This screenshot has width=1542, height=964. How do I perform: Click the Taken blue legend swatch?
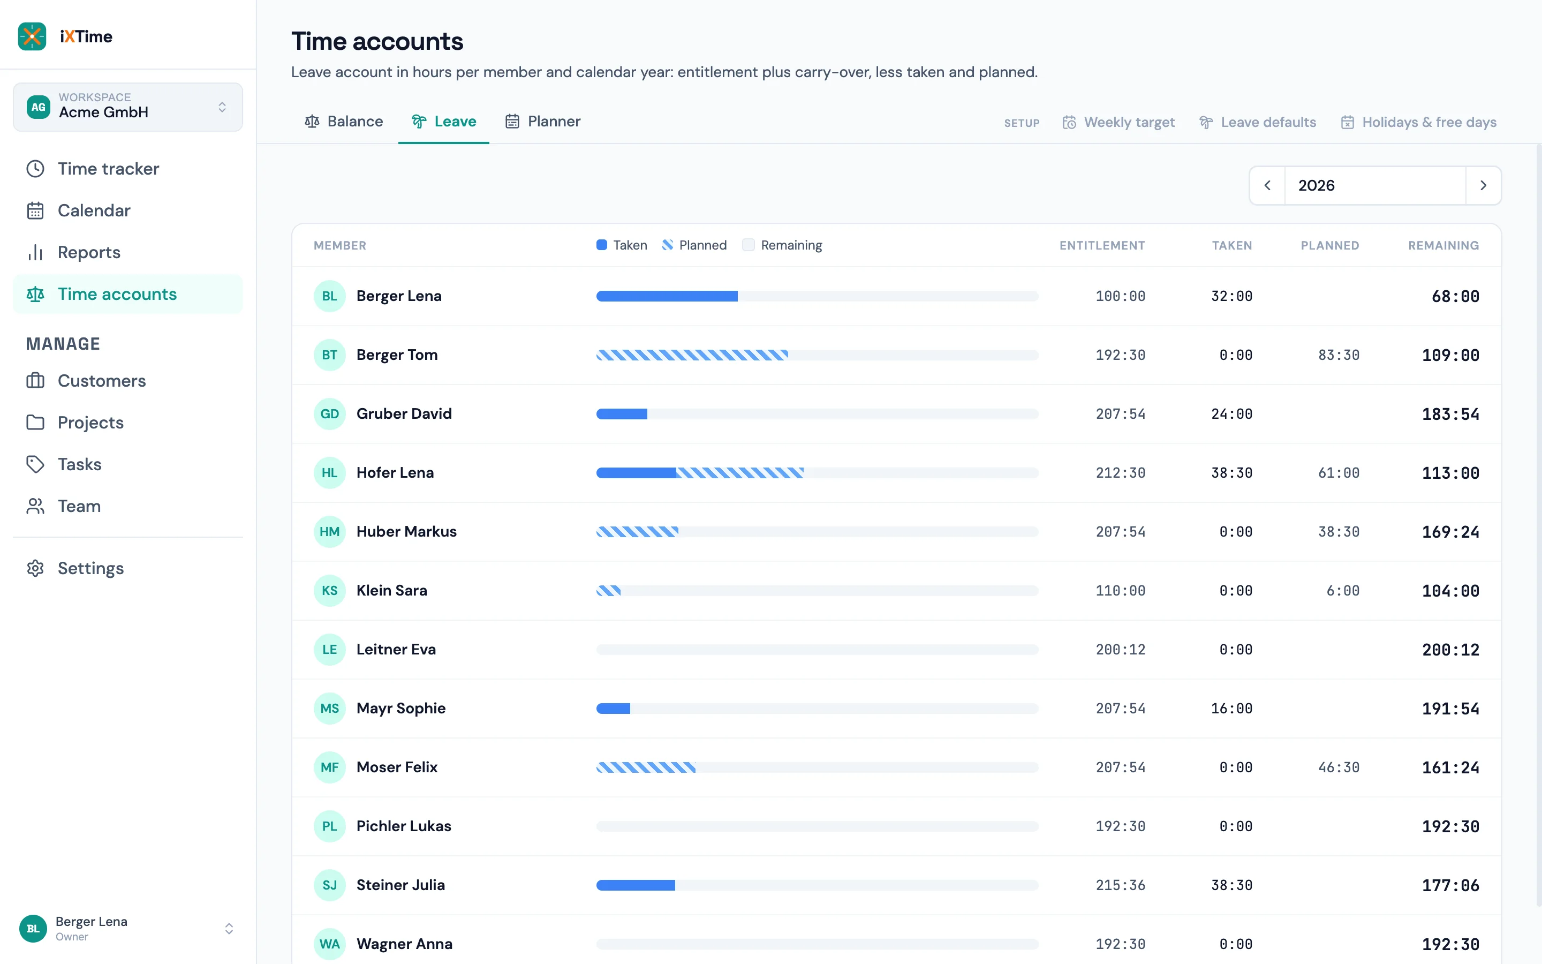pyautogui.click(x=601, y=245)
